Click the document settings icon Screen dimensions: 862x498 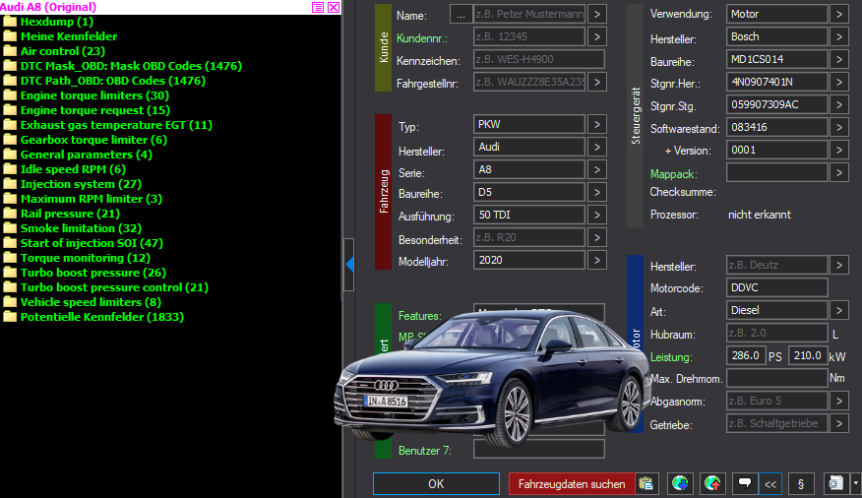(836, 483)
